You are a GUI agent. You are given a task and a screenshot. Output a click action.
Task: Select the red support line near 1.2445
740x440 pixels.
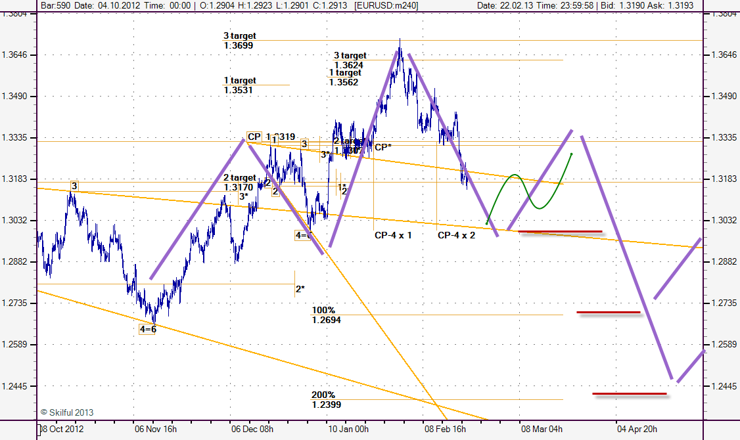(x=629, y=394)
